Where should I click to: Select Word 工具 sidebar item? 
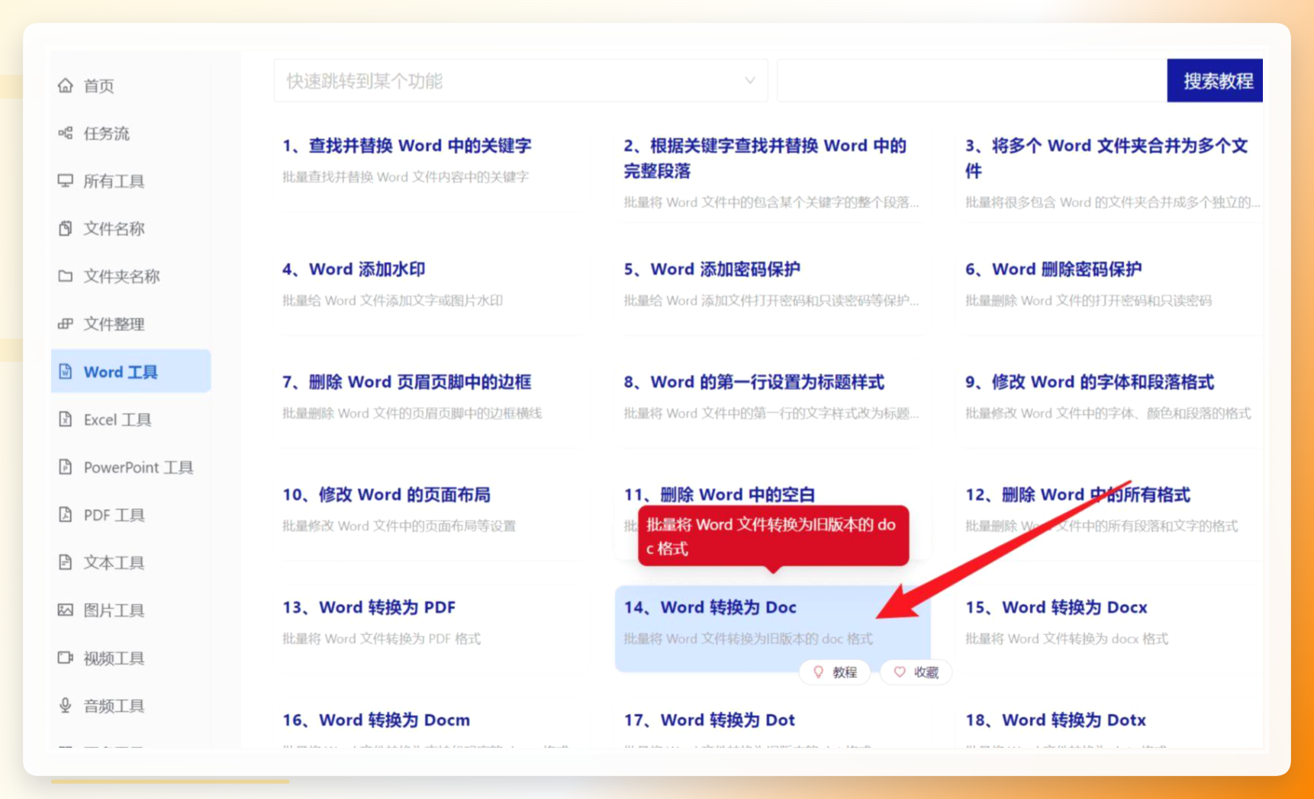tap(130, 372)
